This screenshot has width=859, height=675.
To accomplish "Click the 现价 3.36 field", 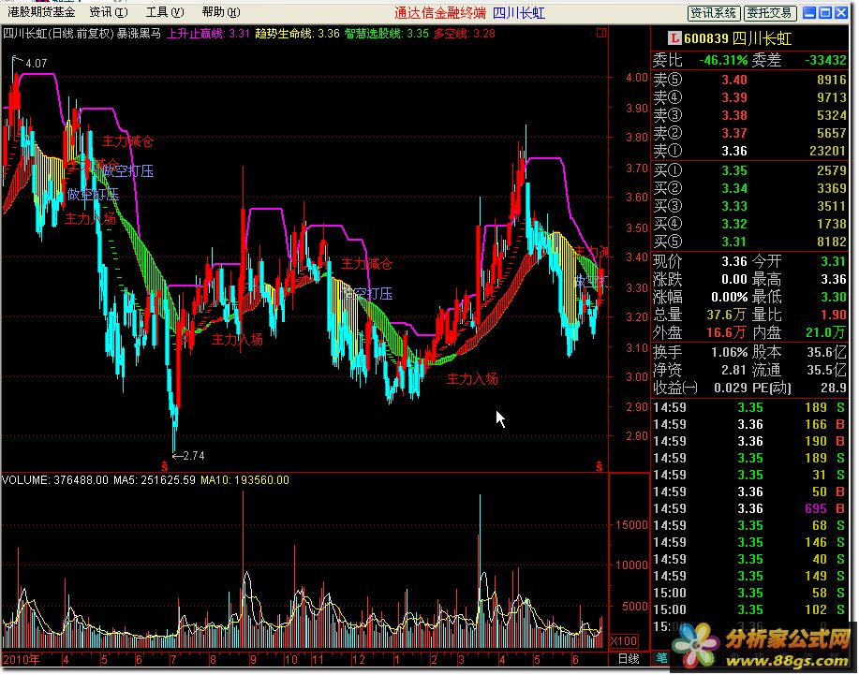I will [x=700, y=261].
